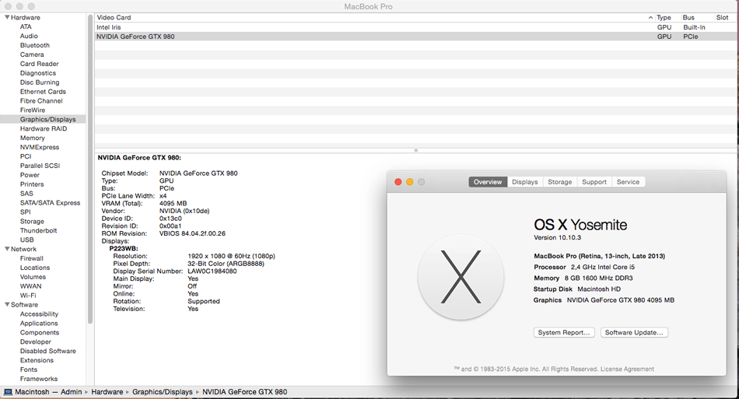Collapse the Network section triangle
Screen dimensions: 739x399
click(7, 249)
